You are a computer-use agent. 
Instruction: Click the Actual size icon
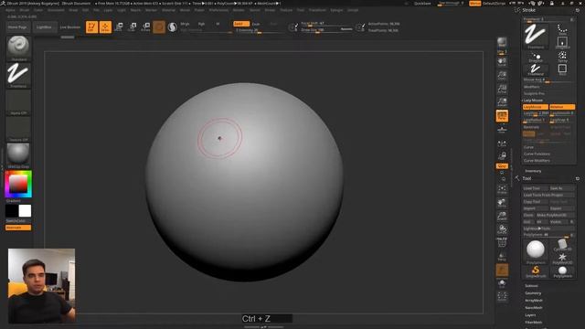(502, 89)
